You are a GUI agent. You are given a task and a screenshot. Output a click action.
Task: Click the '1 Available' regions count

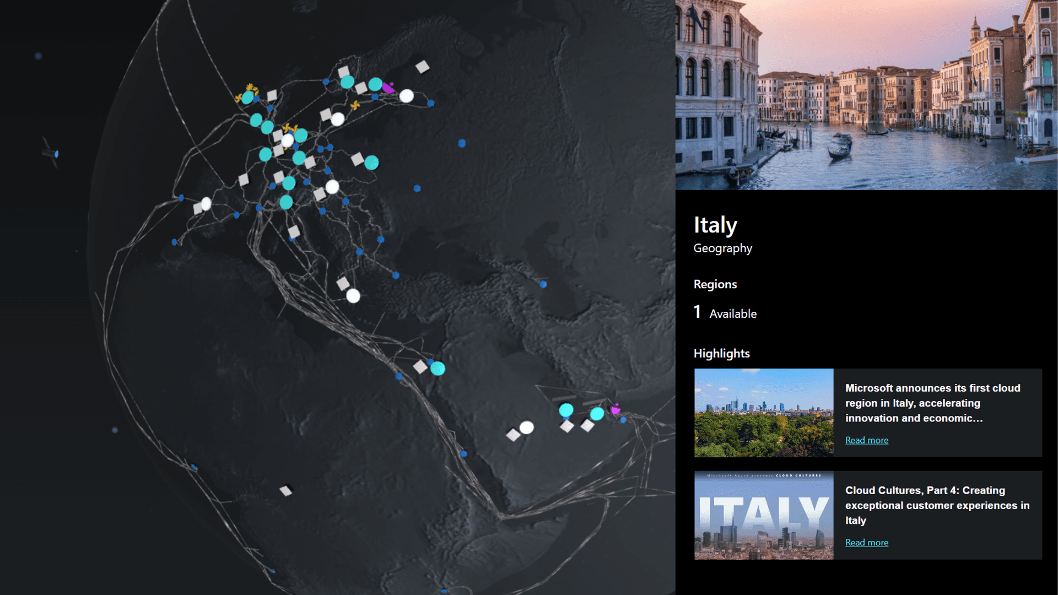[x=725, y=312]
